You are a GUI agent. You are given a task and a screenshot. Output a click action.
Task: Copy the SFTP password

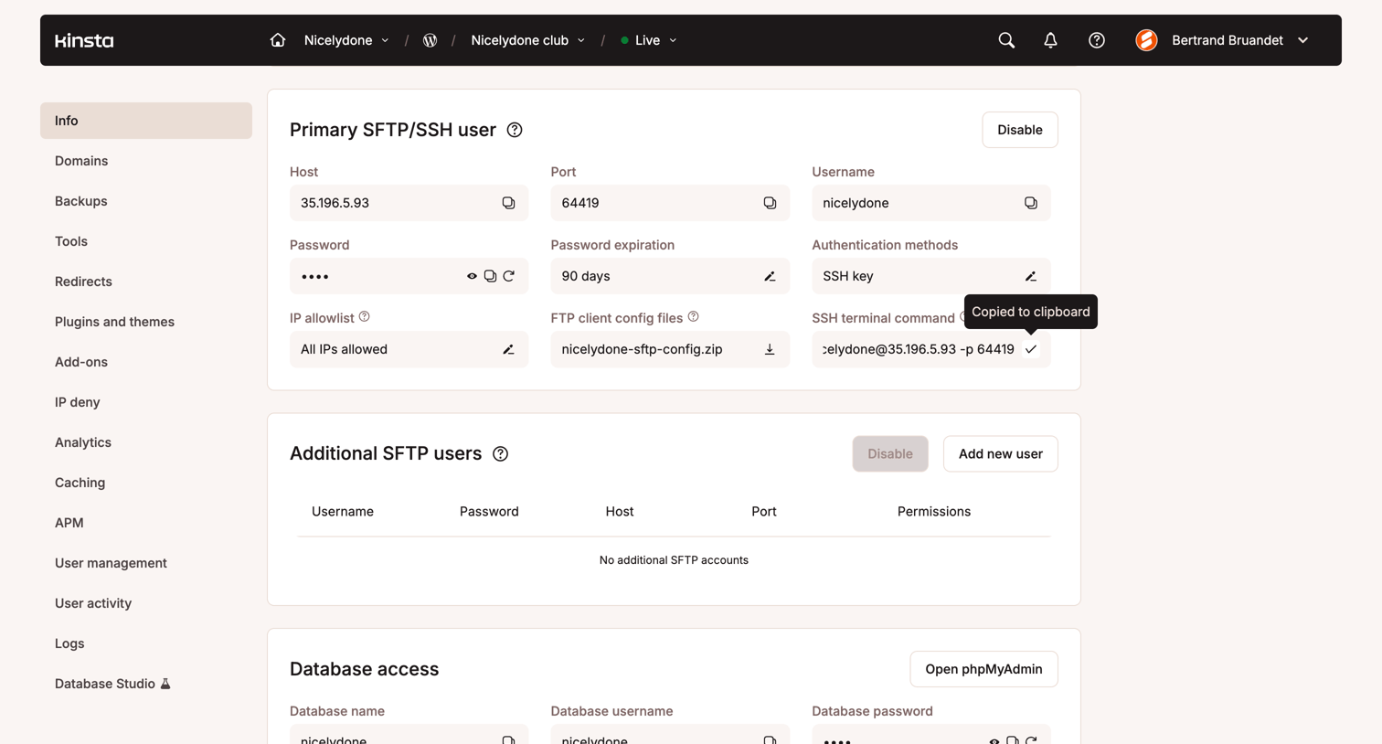coord(491,276)
